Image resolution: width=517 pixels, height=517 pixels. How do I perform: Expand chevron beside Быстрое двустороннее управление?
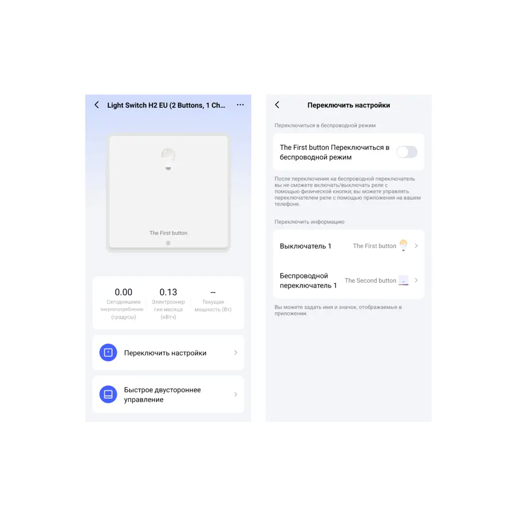point(236,394)
